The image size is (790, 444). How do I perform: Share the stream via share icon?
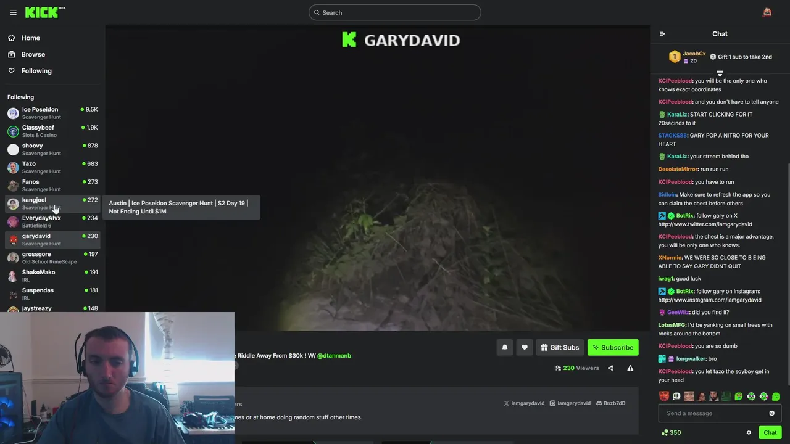coord(610,368)
